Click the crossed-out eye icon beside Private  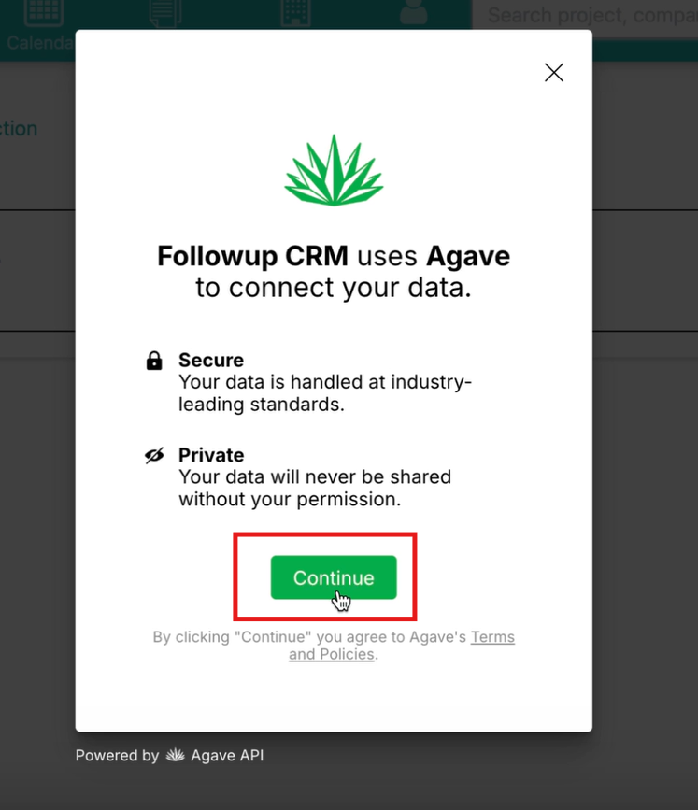click(x=154, y=455)
